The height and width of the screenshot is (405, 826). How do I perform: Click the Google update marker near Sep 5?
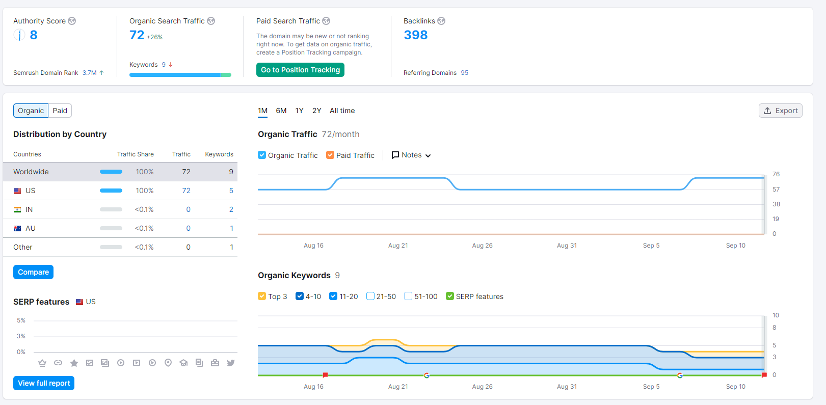point(680,375)
